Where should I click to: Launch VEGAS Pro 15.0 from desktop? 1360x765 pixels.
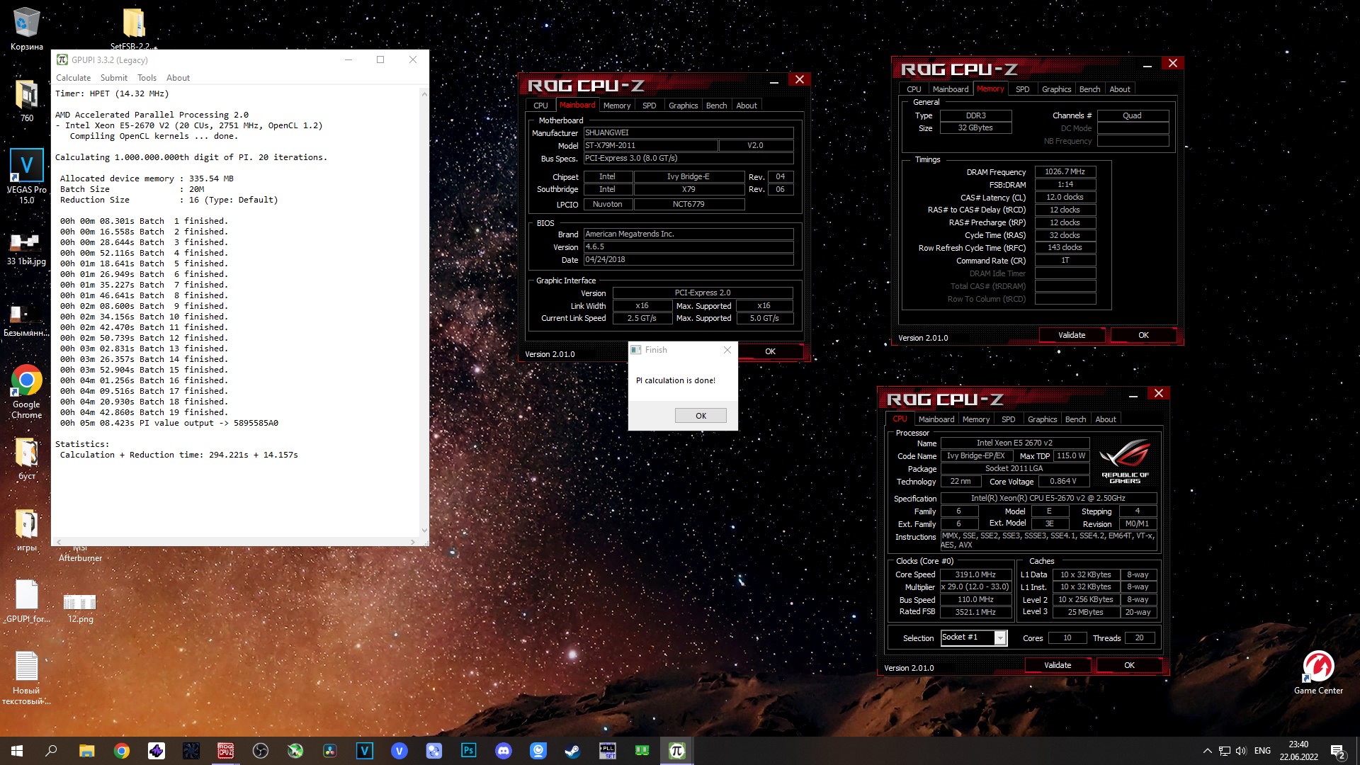coord(26,176)
